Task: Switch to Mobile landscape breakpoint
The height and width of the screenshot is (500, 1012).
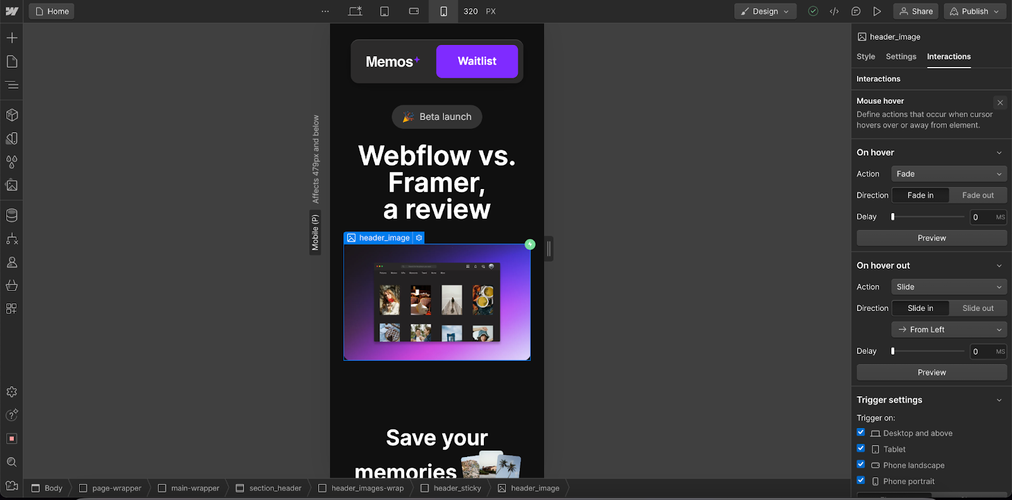Action: point(414,11)
